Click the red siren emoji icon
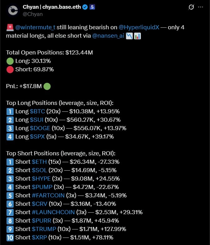Viewport: 210px width, 245px height. (9, 27)
